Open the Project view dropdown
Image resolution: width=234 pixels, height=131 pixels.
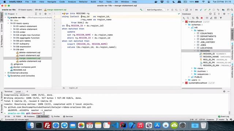[x=12, y=14]
